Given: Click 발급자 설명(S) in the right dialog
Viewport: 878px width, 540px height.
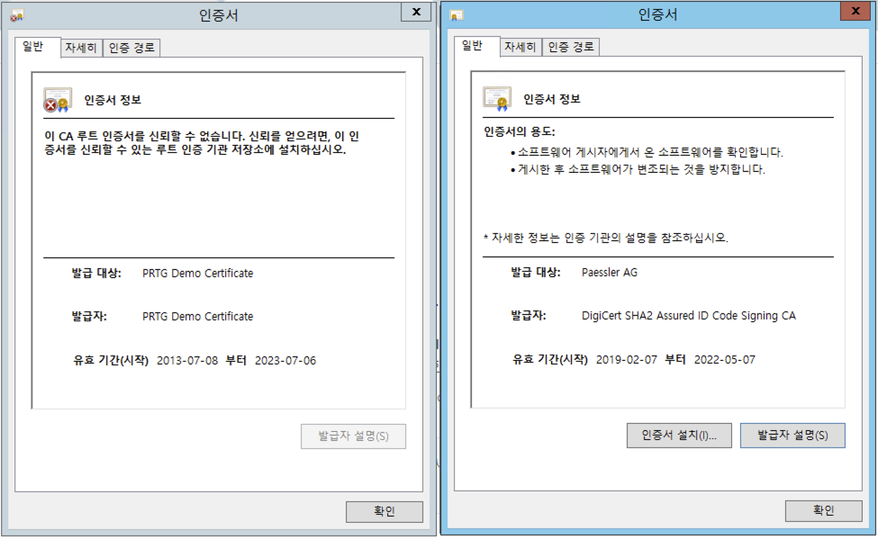Looking at the screenshot, I should pyautogui.click(x=792, y=436).
